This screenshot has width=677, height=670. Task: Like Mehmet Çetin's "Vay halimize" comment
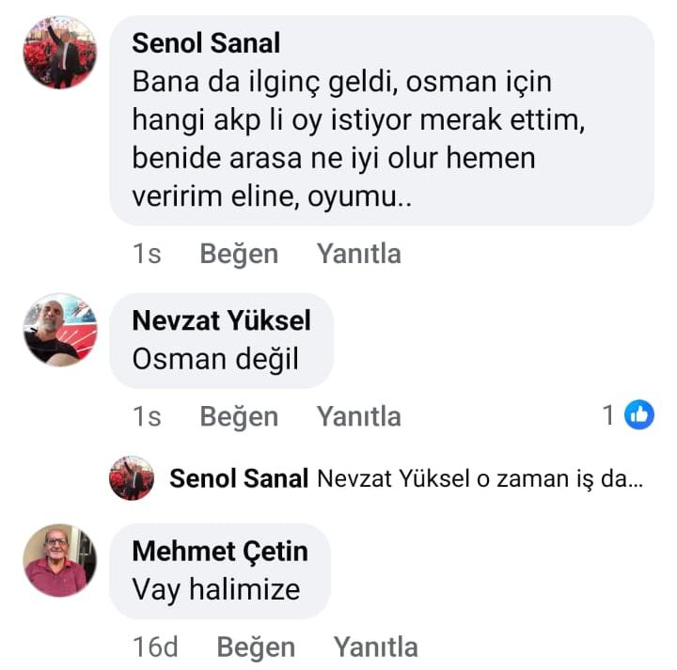[256, 647]
